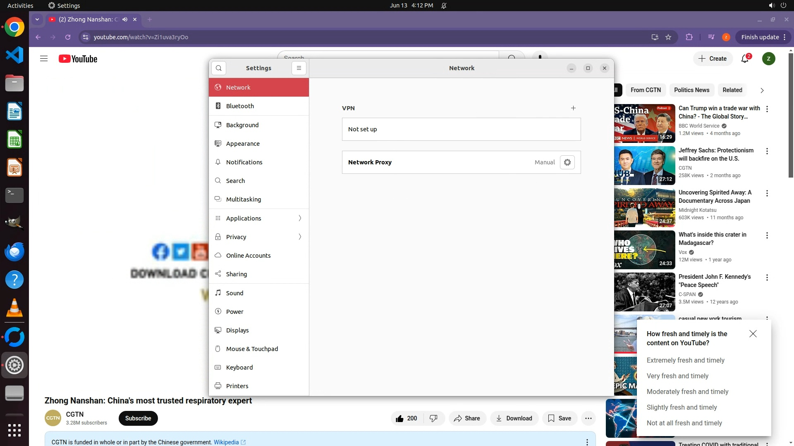Select 'Not at all fresh and timely' option
Image resolution: width=794 pixels, height=446 pixels.
tap(684, 423)
